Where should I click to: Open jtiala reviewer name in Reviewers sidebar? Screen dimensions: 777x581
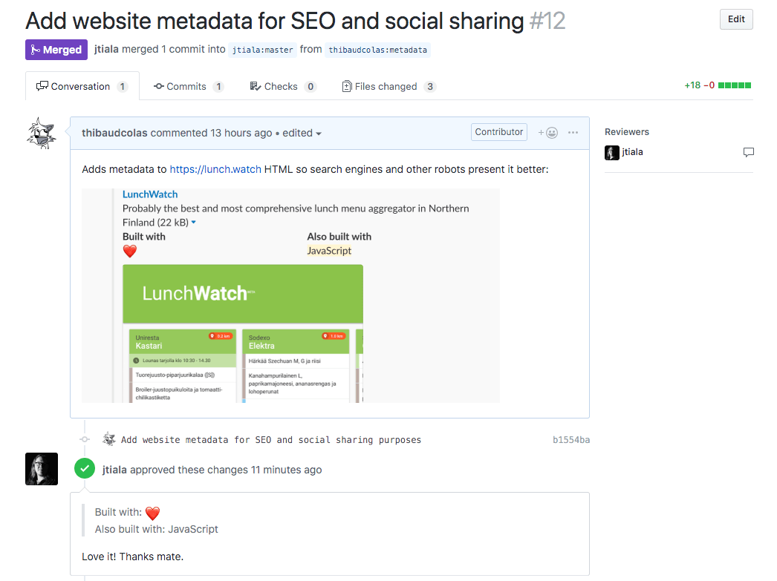[x=633, y=152]
